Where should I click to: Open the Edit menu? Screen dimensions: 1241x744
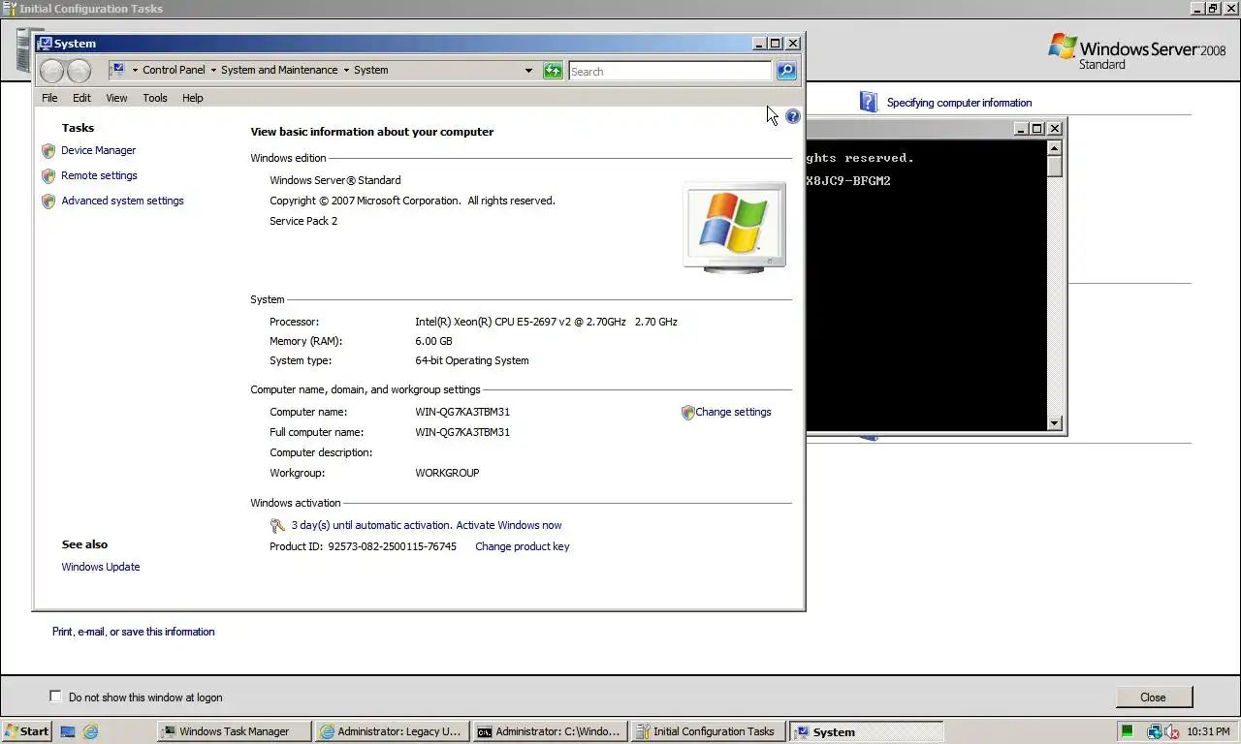coord(81,98)
